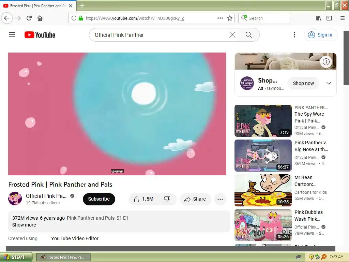Open Pink Panther v. Big Nose title
Viewport: 349px width, 262px height.
tap(311, 146)
